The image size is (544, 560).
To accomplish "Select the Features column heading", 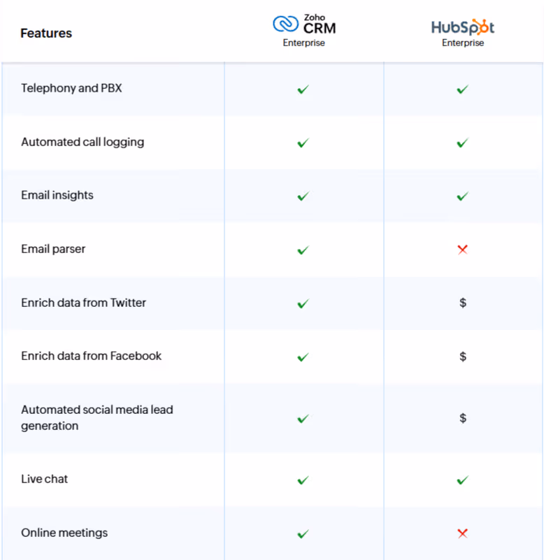I will point(46,34).
